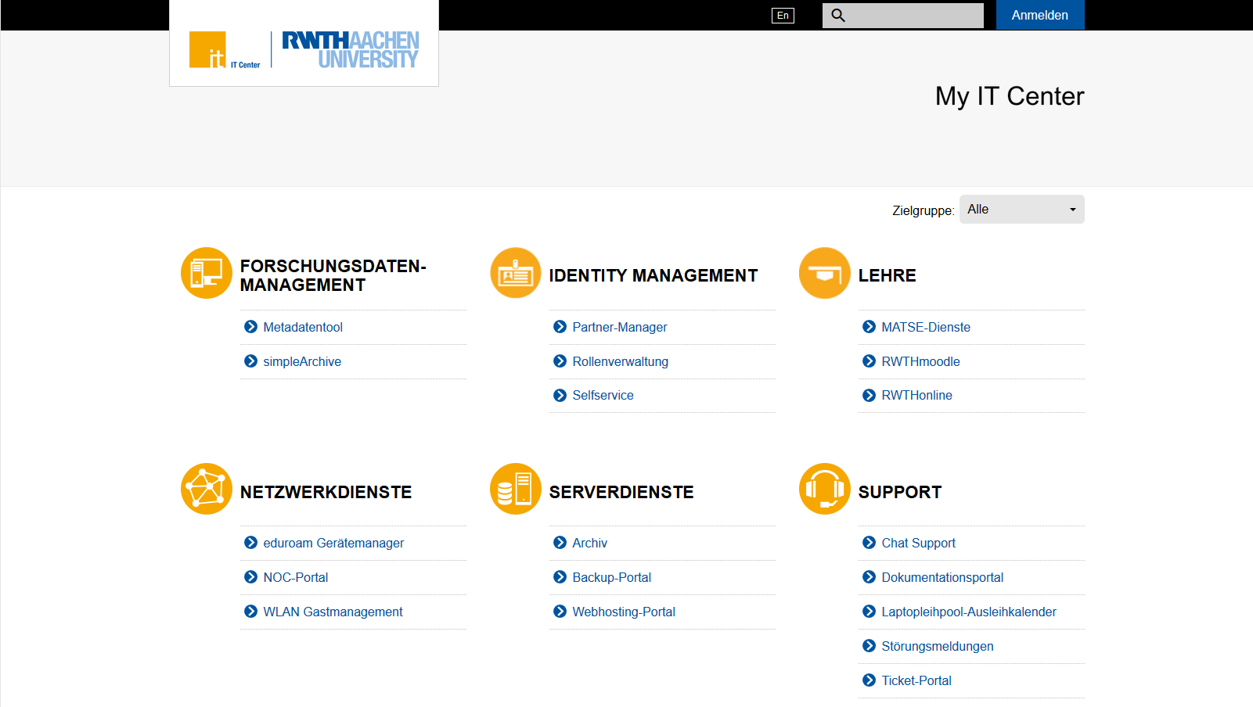Open the Ticket-Portal link

pos(916,680)
